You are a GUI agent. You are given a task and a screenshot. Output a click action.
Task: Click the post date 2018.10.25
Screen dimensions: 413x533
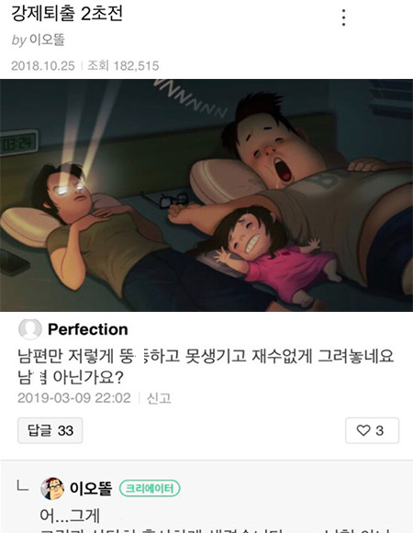[x=43, y=66]
